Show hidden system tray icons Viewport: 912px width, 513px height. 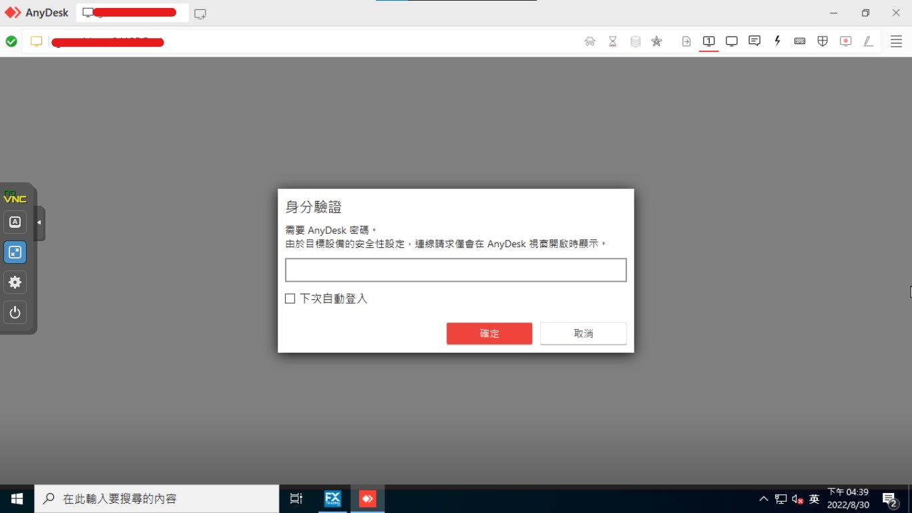click(x=764, y=499)
